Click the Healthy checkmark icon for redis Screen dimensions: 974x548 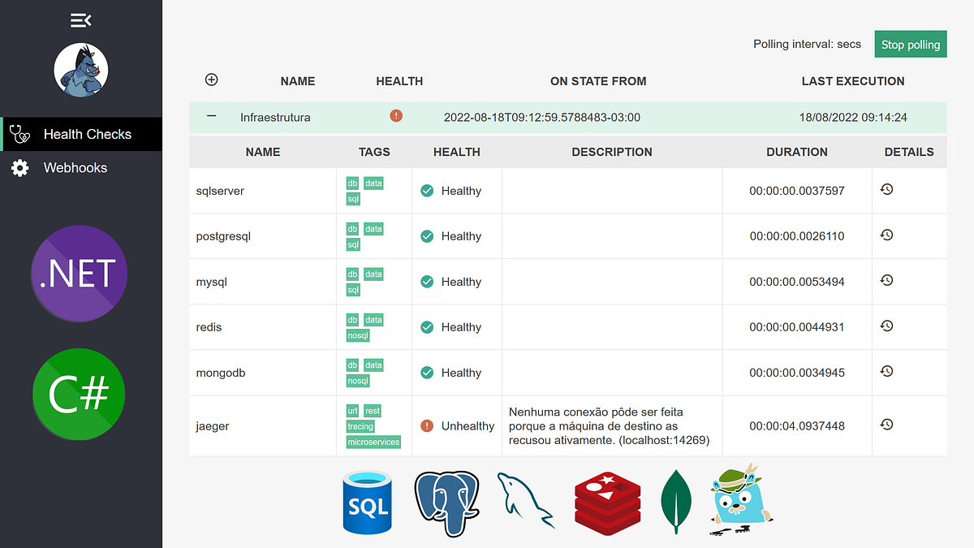click(427, 326)
